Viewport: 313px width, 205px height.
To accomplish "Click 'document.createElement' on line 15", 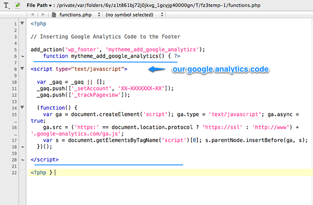I will click(106, 114).
